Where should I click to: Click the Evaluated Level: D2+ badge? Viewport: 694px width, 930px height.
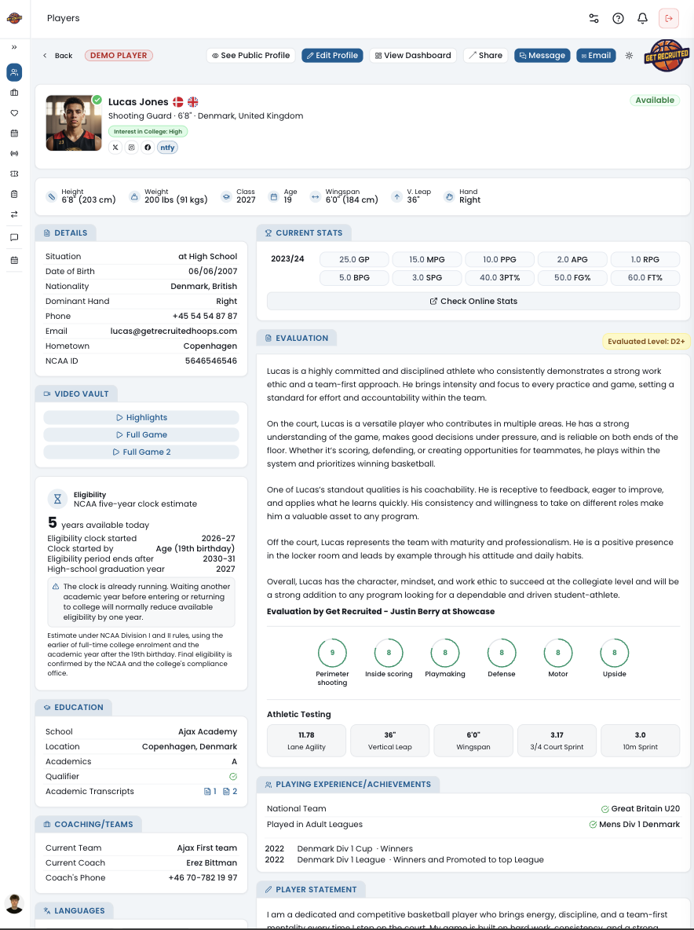(646, 341)
